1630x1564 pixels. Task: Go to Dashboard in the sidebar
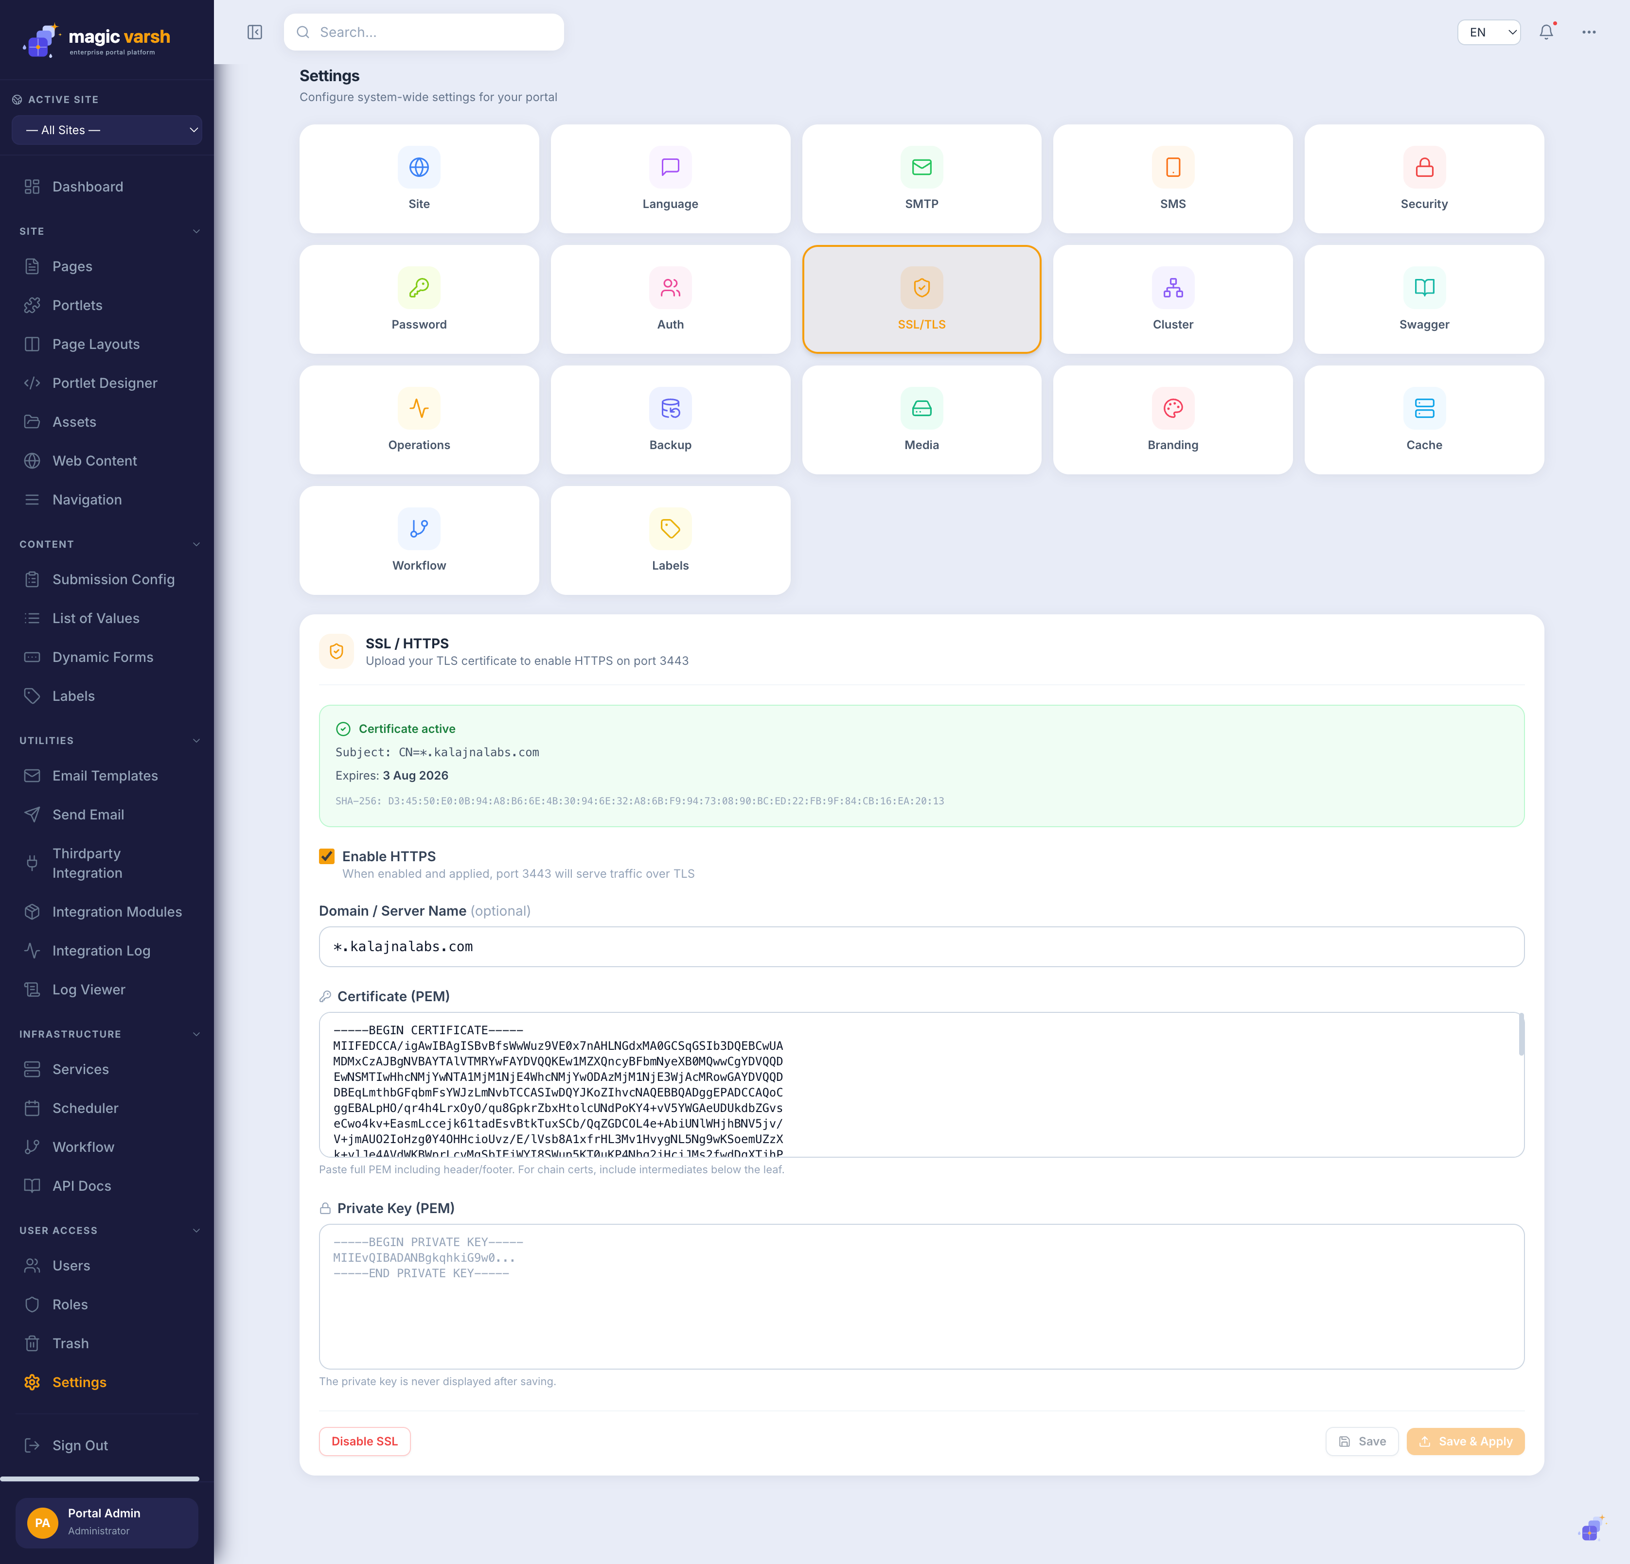pyautogui.click(x=106, y=187)
